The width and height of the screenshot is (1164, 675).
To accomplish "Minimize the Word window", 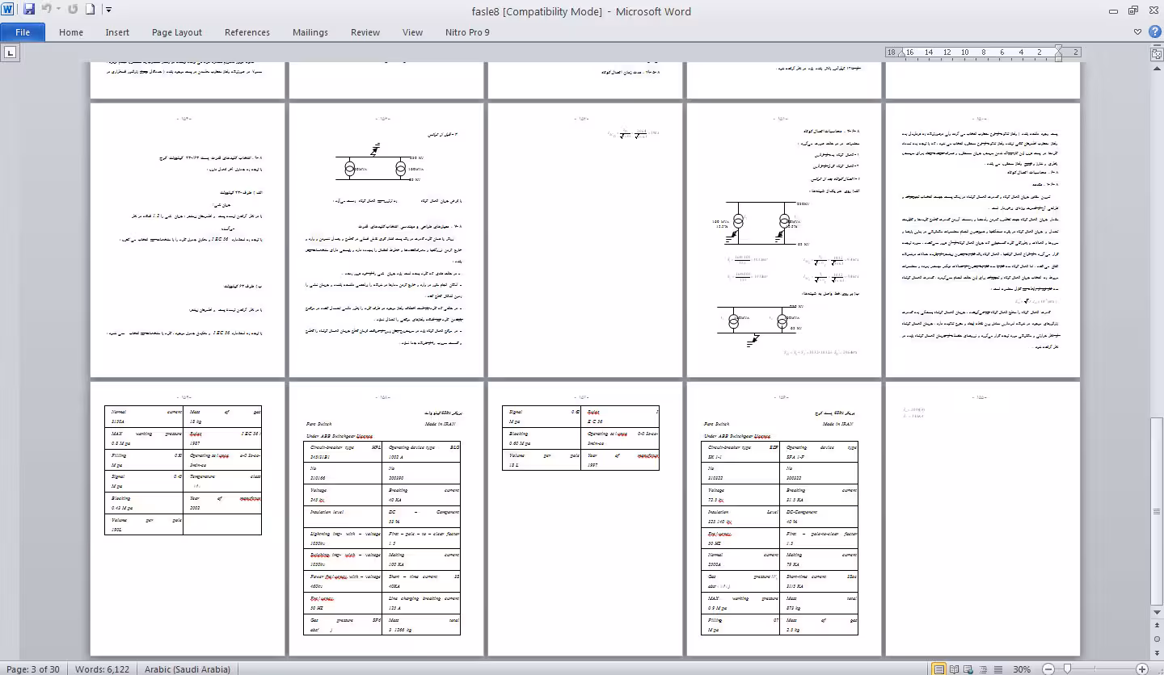I will (x=1114, y=10).
